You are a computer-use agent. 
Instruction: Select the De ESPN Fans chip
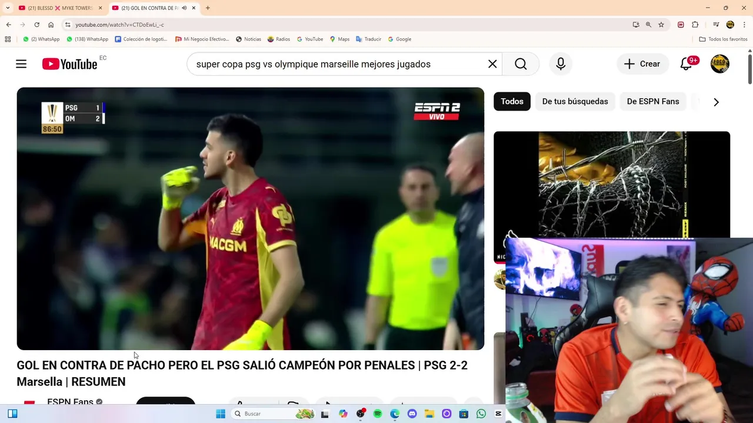pyautogui.click(x=653, y=102)
